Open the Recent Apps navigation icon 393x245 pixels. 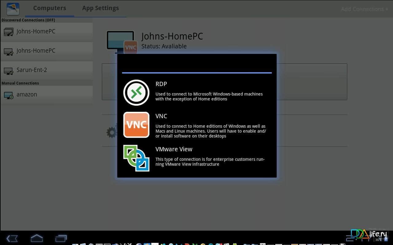[61, 238]
